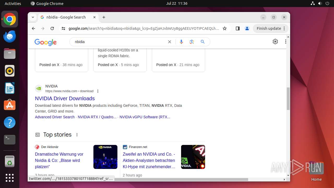The width and height of the screenshot is (334, 188).
Task: Submit search with magnifier icon
Action: coord(202,42)
